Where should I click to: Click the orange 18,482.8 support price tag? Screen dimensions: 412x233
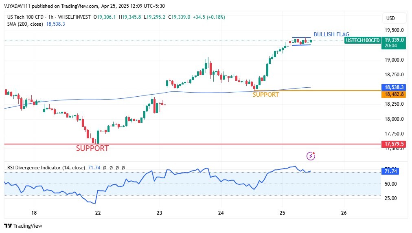click(x=394, y=94)
